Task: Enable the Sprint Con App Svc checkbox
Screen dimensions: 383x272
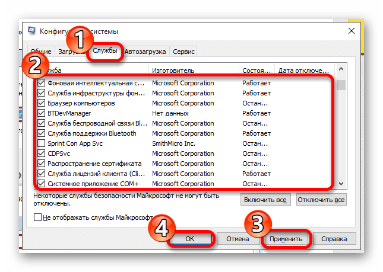Action: (x=42, y=143)
